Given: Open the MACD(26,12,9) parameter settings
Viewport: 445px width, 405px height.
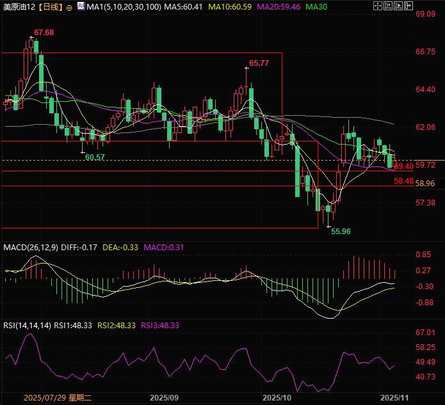Looking at the screenshot, I should tap(31, 247).
